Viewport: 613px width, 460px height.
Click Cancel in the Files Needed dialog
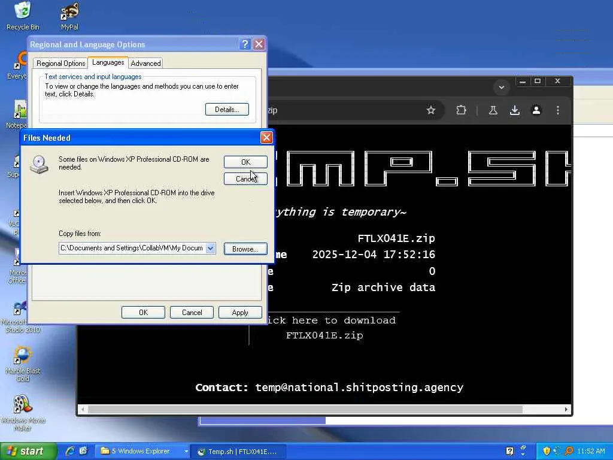[x=245, y=178]
